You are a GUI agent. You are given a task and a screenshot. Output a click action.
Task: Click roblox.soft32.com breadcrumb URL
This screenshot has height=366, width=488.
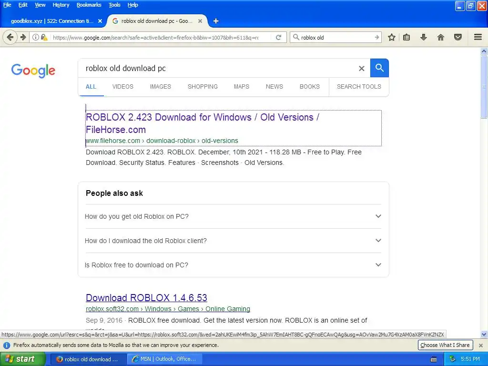[x=168, y=309]
